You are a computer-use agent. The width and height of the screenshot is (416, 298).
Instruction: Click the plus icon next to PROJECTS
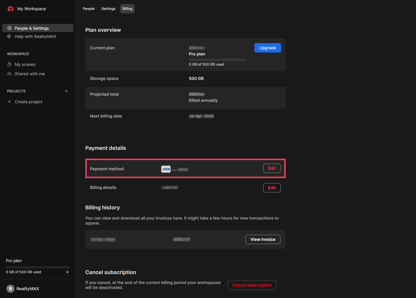click(x=66, y=91)
